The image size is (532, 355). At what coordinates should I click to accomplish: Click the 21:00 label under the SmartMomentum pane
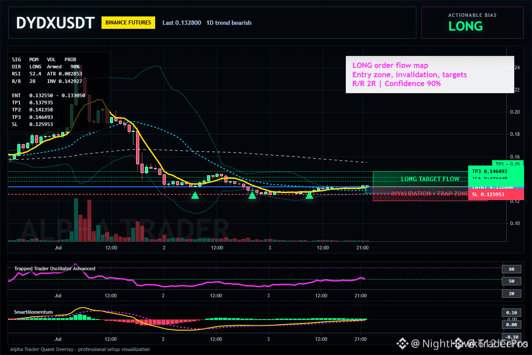pyautogui.click(x=361, y=338)
